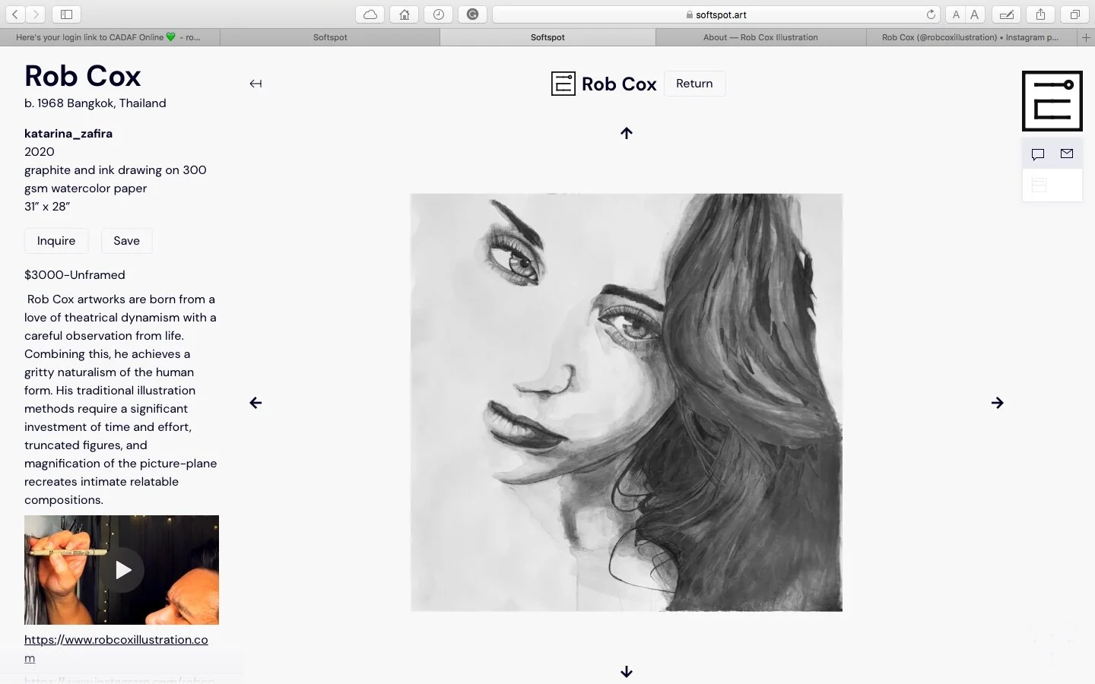Click the Grammarly extension icon
This screenshot has width=1095, height=684.
click(x=472, y=14)
